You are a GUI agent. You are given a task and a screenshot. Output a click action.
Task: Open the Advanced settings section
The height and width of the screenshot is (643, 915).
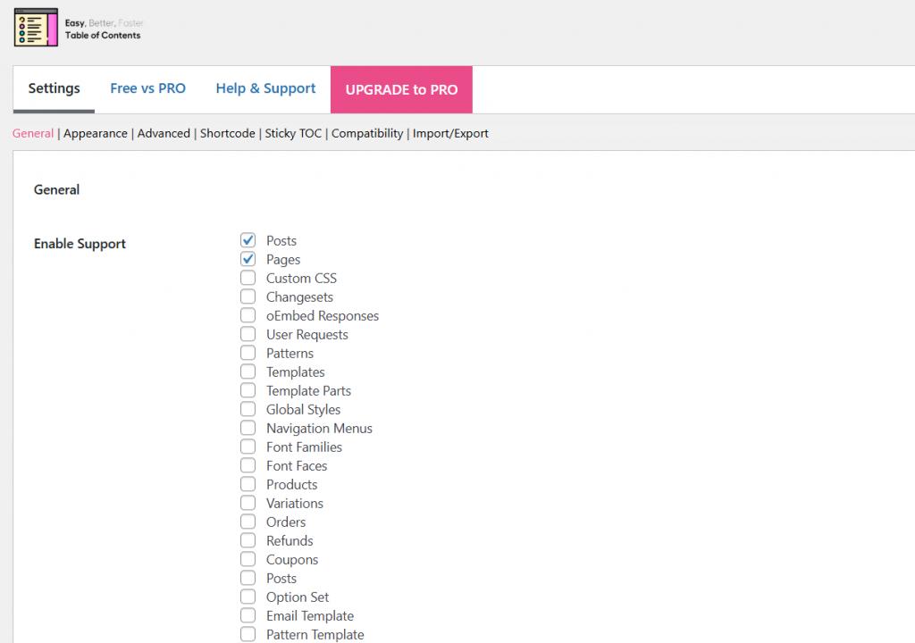tap(164, 132)
